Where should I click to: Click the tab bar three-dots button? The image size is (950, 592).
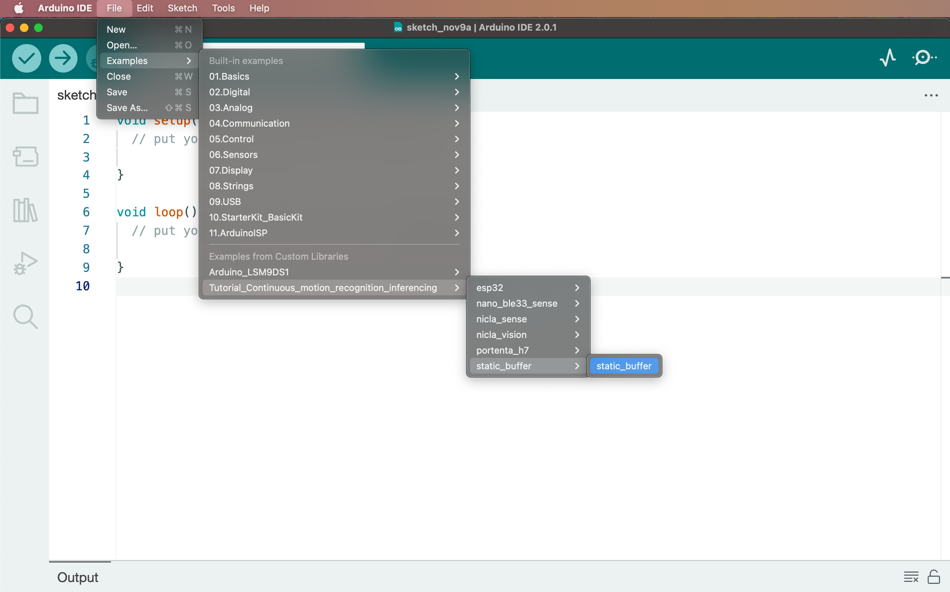pos(931,95)
